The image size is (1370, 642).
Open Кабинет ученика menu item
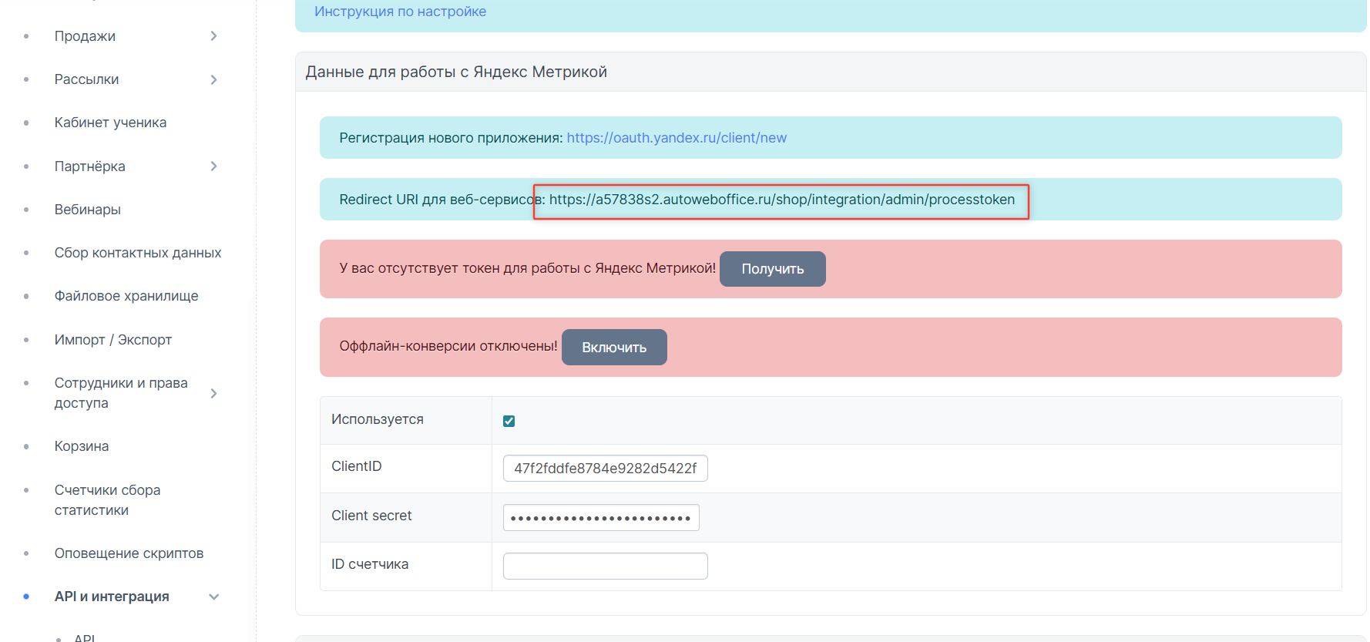click(110, 123)
